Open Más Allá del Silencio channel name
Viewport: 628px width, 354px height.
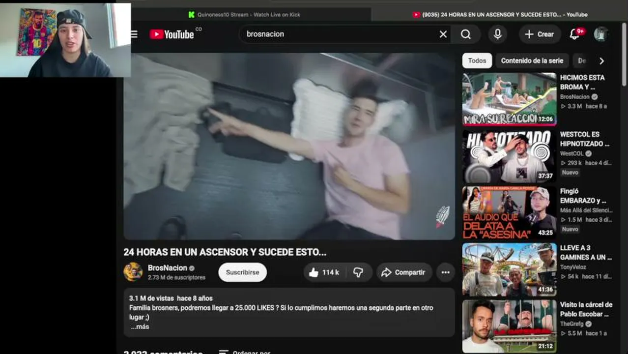(586, 210)
